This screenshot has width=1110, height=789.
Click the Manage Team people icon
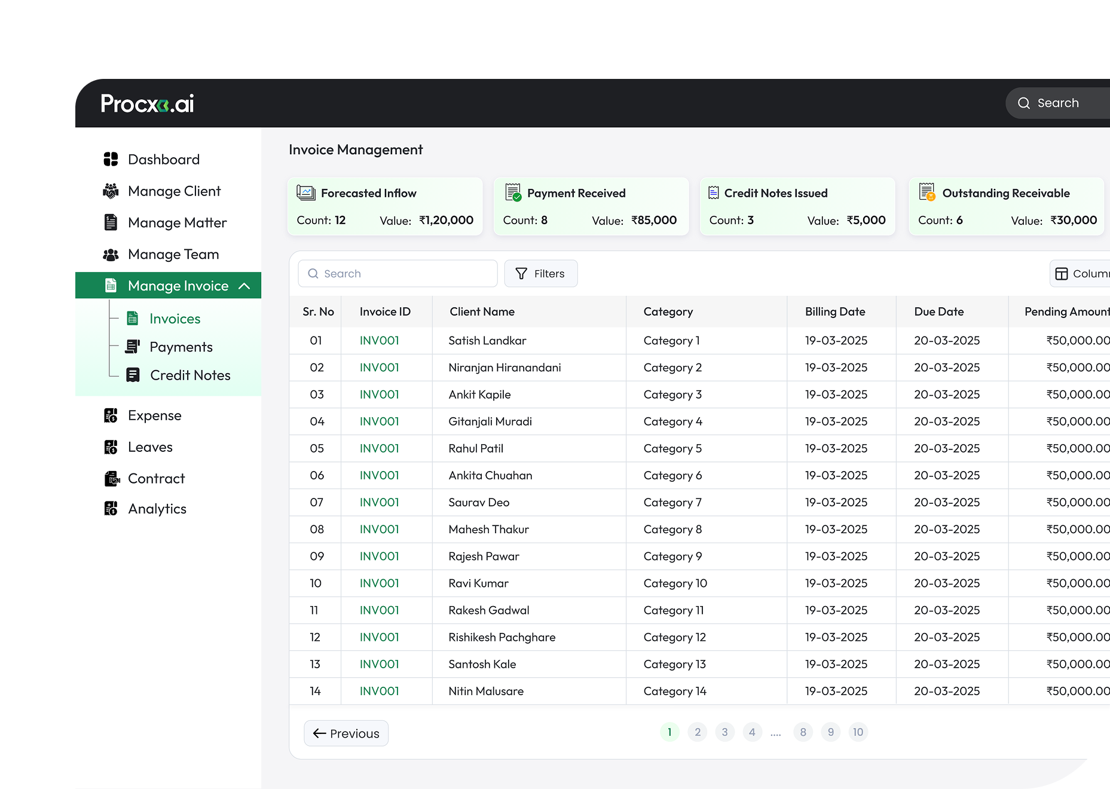(x=111, y=255)
